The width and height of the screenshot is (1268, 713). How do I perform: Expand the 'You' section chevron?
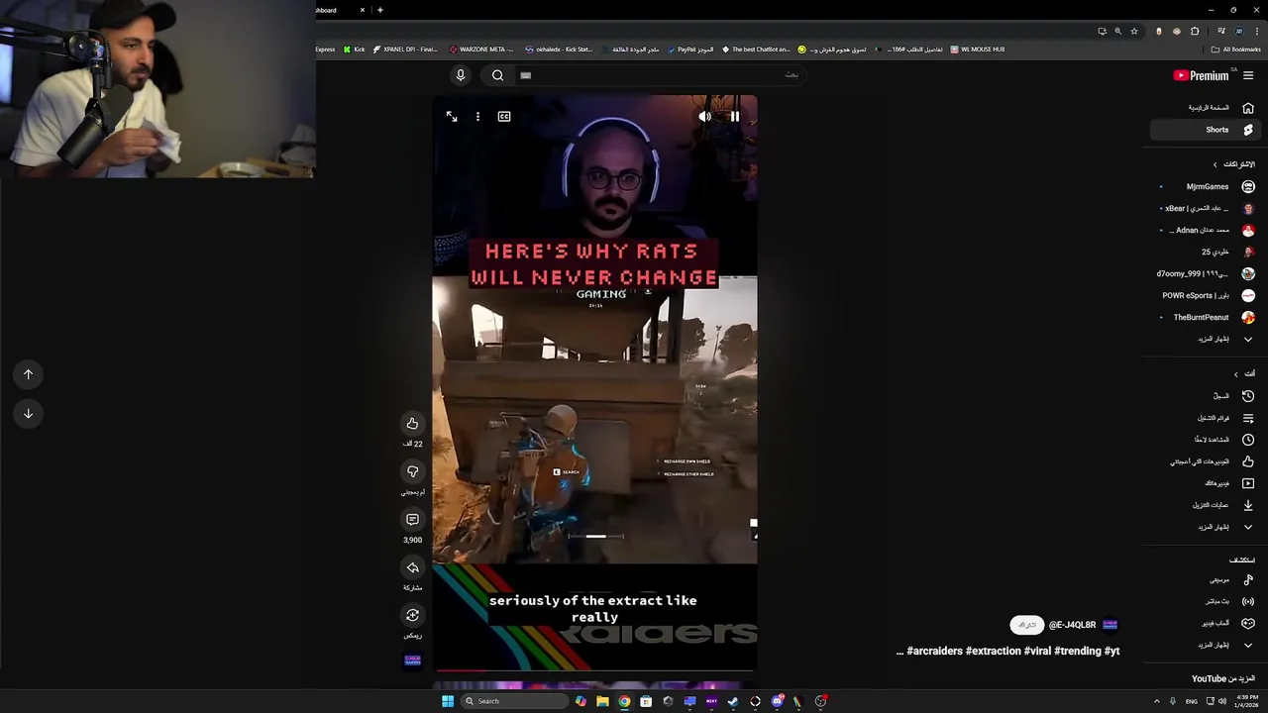(1235, 374)
